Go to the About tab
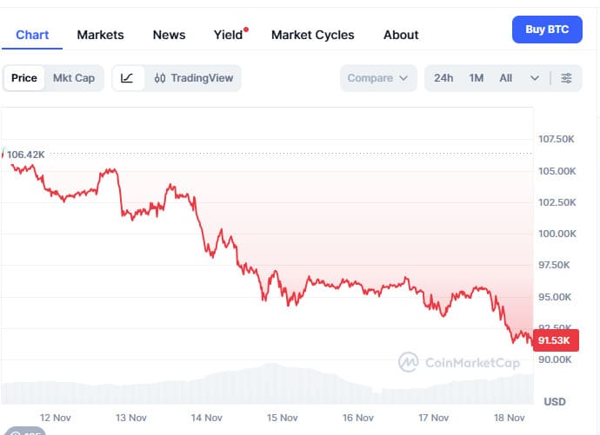The width and height of the screenshot is (600, 435). click(401, 35)
